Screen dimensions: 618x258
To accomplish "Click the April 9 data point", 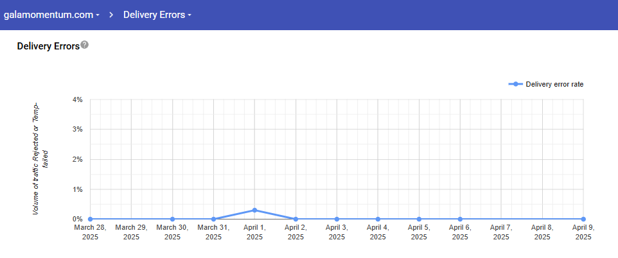I will (583, 219).
